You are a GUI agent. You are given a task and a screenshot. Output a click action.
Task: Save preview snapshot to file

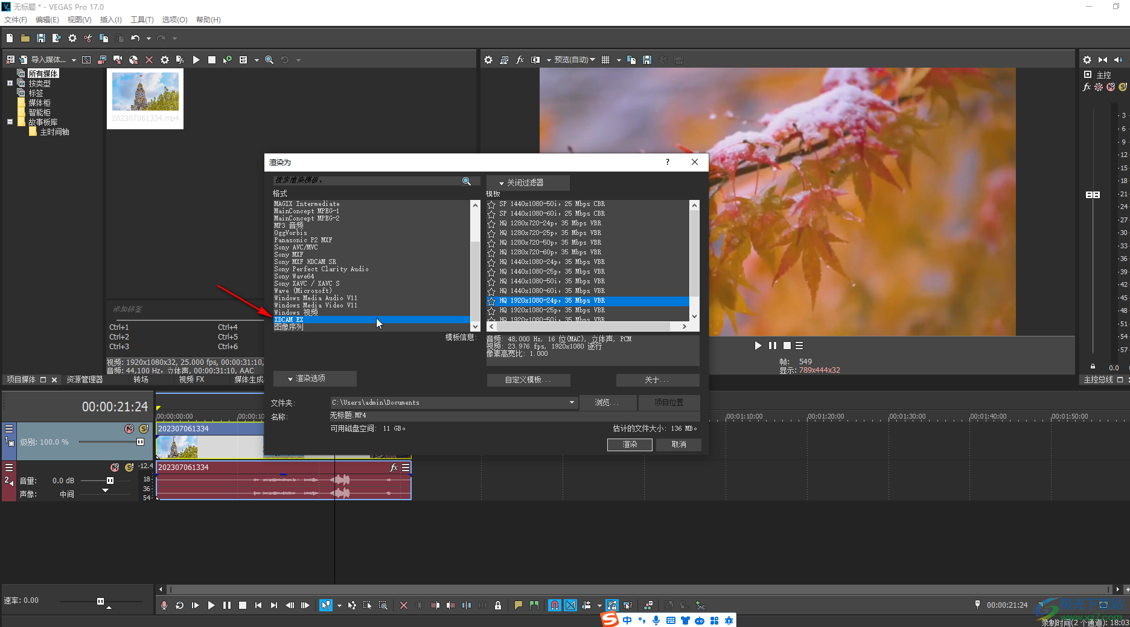647,60
